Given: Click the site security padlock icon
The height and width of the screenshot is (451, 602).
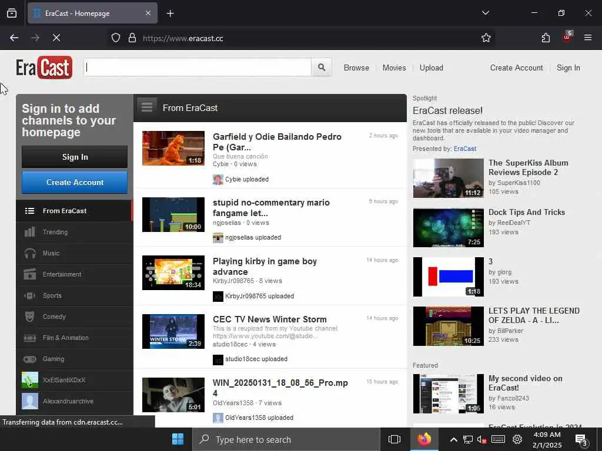Looking at the screenshot, I should tap(132, 38).
